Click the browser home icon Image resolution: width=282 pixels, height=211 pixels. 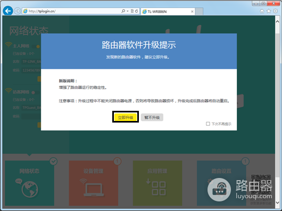point(262,11)
